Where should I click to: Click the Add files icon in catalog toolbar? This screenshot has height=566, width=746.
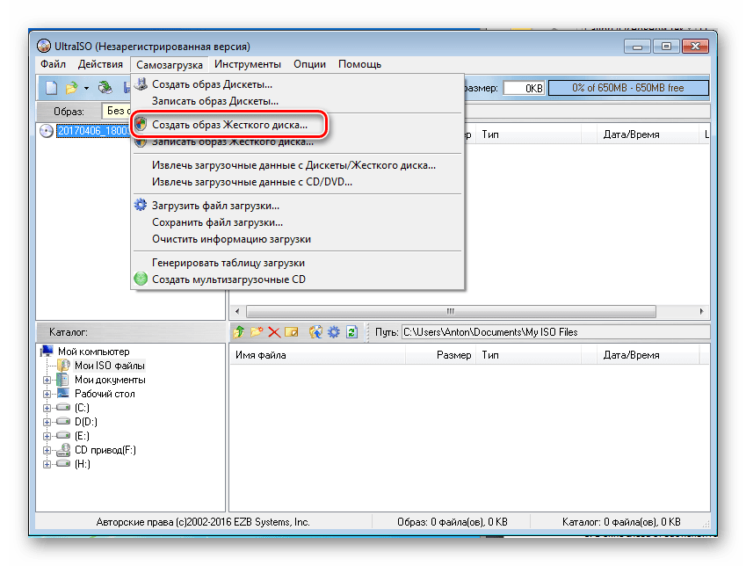315,332
